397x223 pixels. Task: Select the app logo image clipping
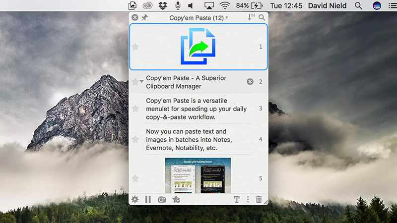point(198,47)
